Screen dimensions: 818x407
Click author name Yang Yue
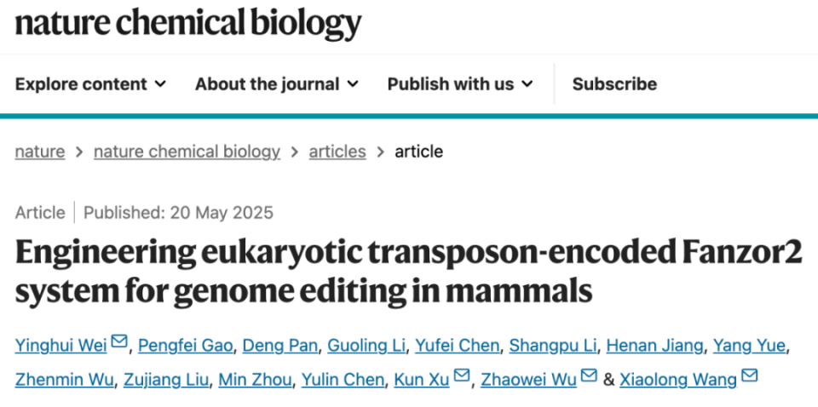point(749,346)
